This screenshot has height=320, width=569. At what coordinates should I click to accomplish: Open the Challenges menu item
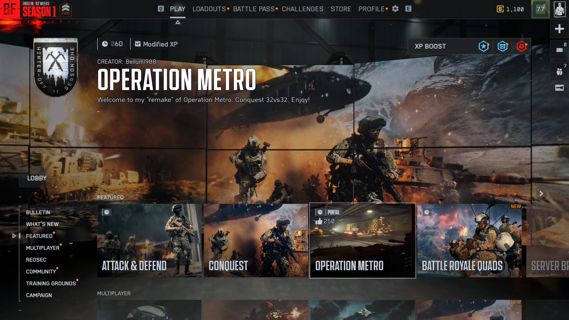(x=303, y=9)
